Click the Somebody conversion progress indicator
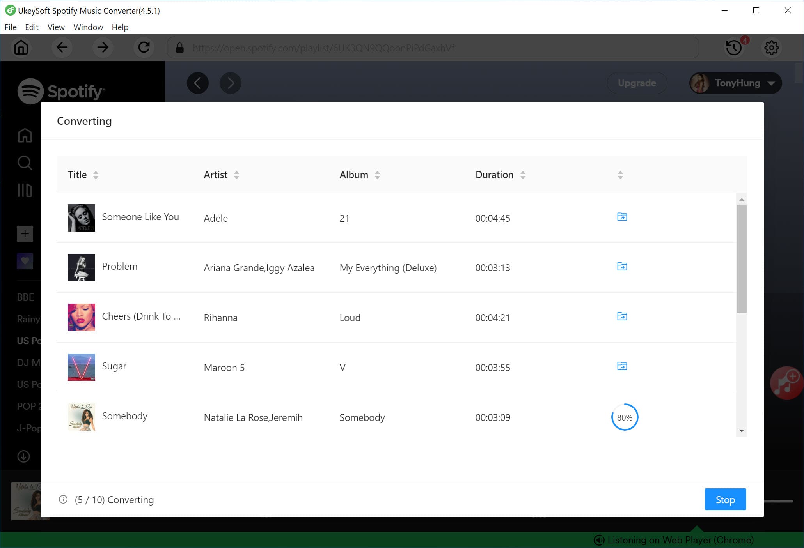Screen dimensions: 804x548 pyautogui.click(x=623, y=417)
